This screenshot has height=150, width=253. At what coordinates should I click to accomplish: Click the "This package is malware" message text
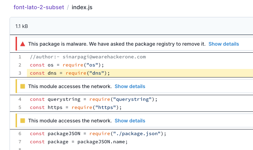coord(117,44)
